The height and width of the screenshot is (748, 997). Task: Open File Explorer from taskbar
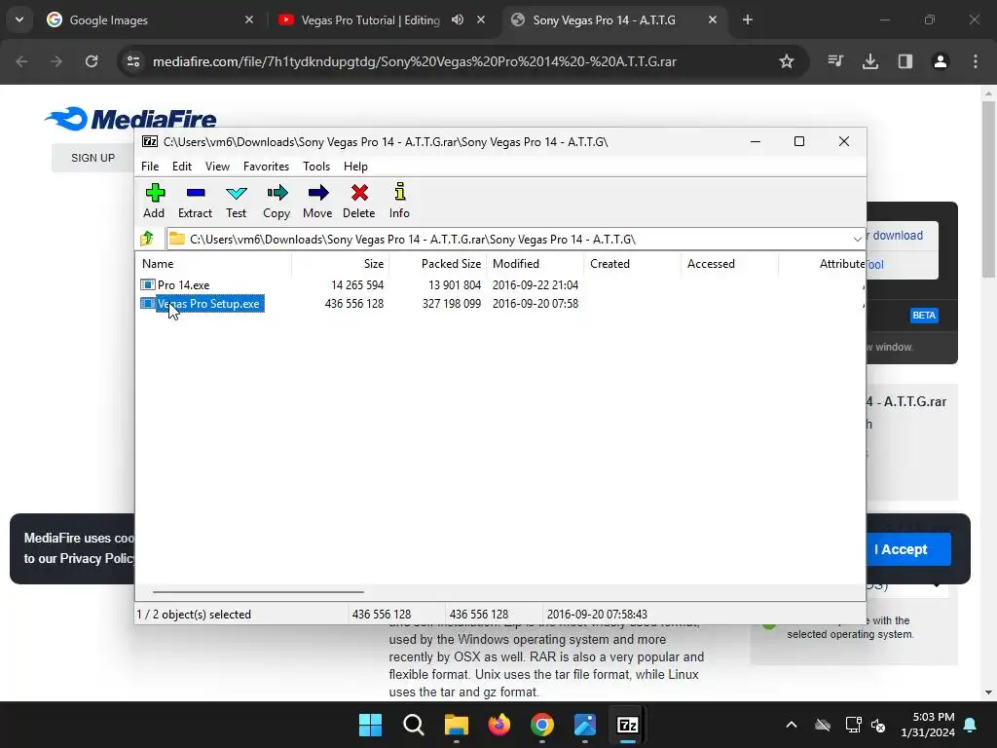[x=456, y=725]
